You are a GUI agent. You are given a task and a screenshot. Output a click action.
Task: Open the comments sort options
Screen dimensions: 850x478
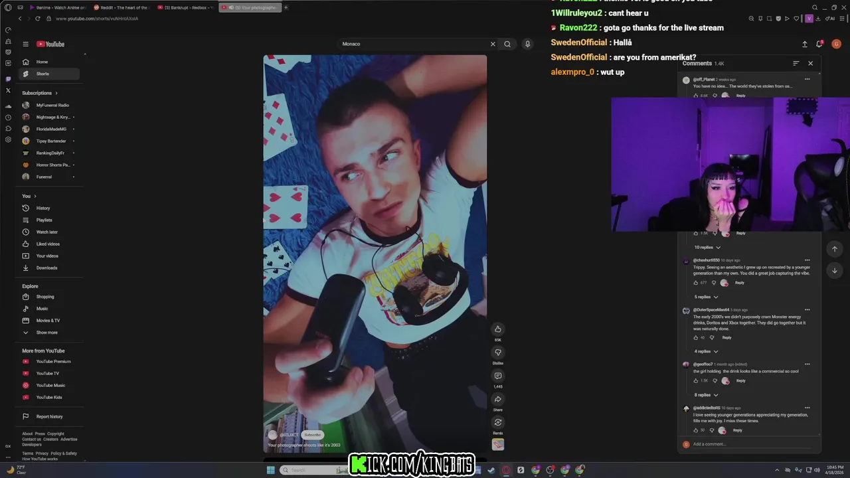click(x=796, y=63)
